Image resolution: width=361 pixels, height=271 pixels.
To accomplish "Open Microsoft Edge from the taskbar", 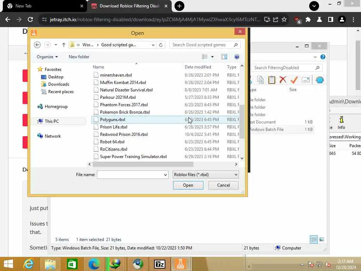I will pos(94,264).
